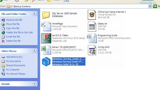160x90 pixels.
Task: Click the Copy this file link
Action: [x=13, y=28]
